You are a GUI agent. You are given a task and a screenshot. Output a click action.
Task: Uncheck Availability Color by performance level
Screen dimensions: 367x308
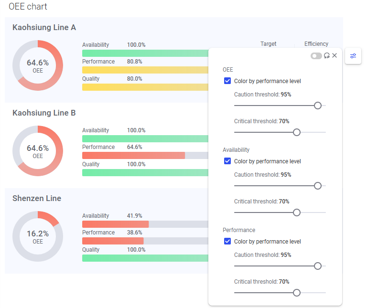227,161
